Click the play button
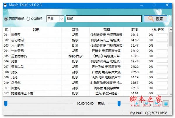The image size is (175, 118). pos(137,103)
